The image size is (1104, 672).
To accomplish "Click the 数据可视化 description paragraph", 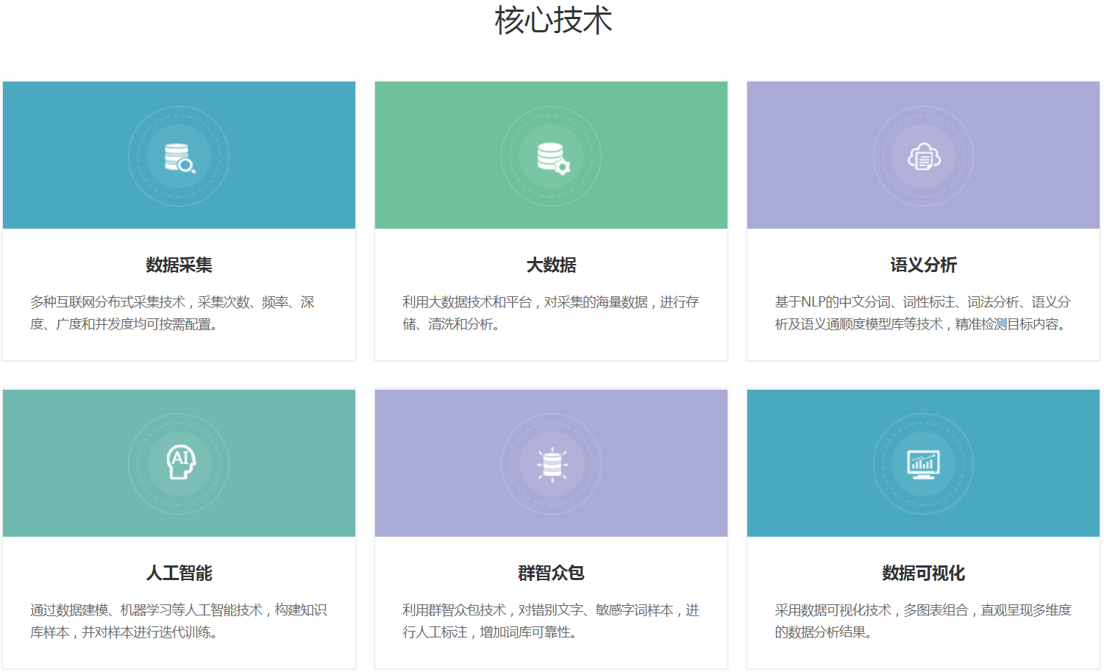I will 922,621.
